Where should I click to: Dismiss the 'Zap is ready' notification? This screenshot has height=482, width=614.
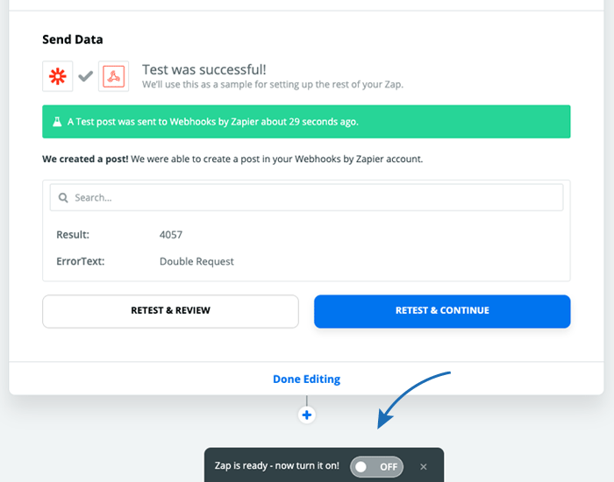(x=424, y=466)
